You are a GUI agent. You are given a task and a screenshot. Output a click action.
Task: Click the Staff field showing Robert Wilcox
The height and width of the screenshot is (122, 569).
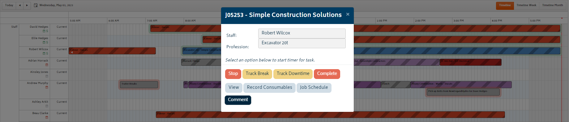302,33
